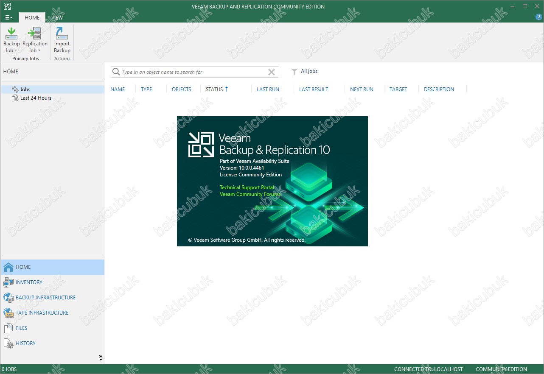The image size is (544, 374).
Task: Clear the search field with X
Action: [x=272, y=72]
